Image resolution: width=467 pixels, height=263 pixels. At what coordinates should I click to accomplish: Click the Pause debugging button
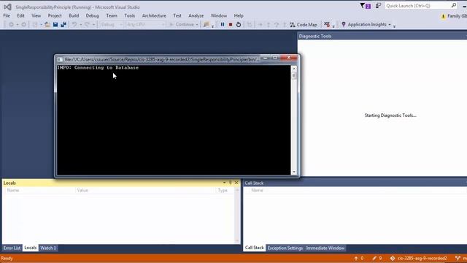point(223,25)
